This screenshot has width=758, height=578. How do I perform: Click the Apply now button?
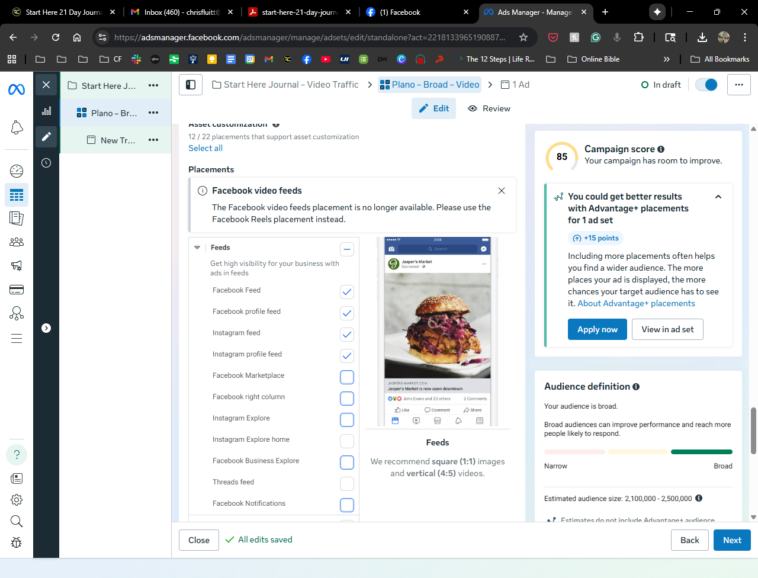597,329
